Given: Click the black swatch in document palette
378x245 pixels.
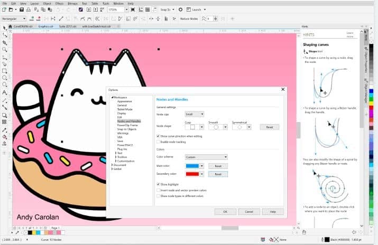Looking at the screenshot, I should pyautogui.click(x=30, y=233).
